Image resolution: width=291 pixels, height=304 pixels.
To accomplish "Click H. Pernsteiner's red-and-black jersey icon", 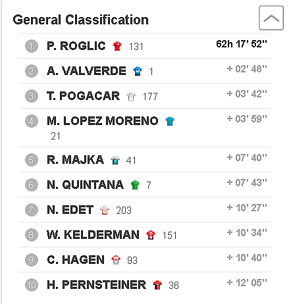I will [157, 285].
